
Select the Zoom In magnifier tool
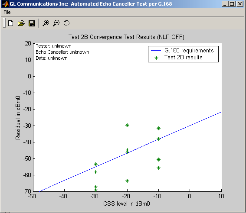46,23
